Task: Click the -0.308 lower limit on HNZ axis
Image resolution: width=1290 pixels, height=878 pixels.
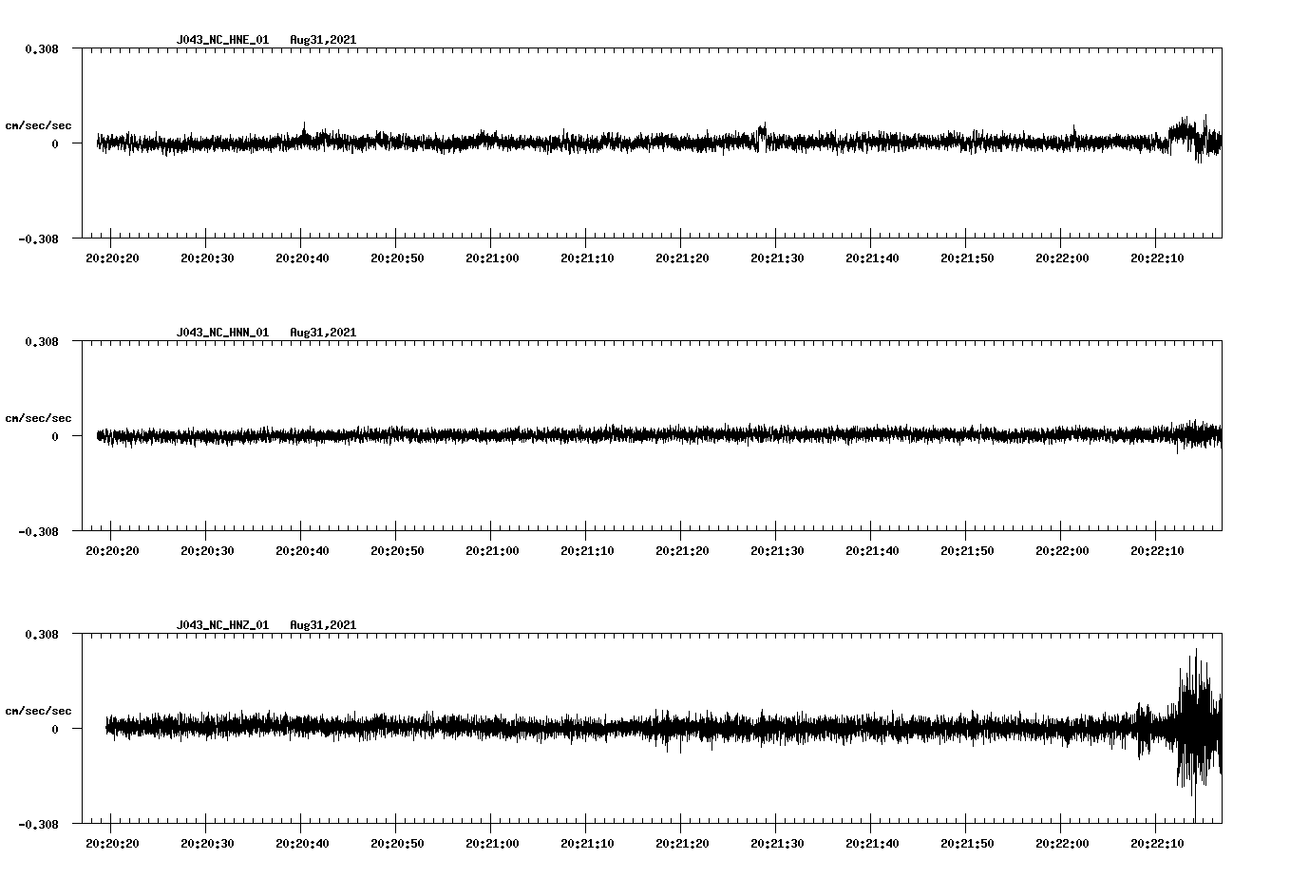Action: click(38, 824)
